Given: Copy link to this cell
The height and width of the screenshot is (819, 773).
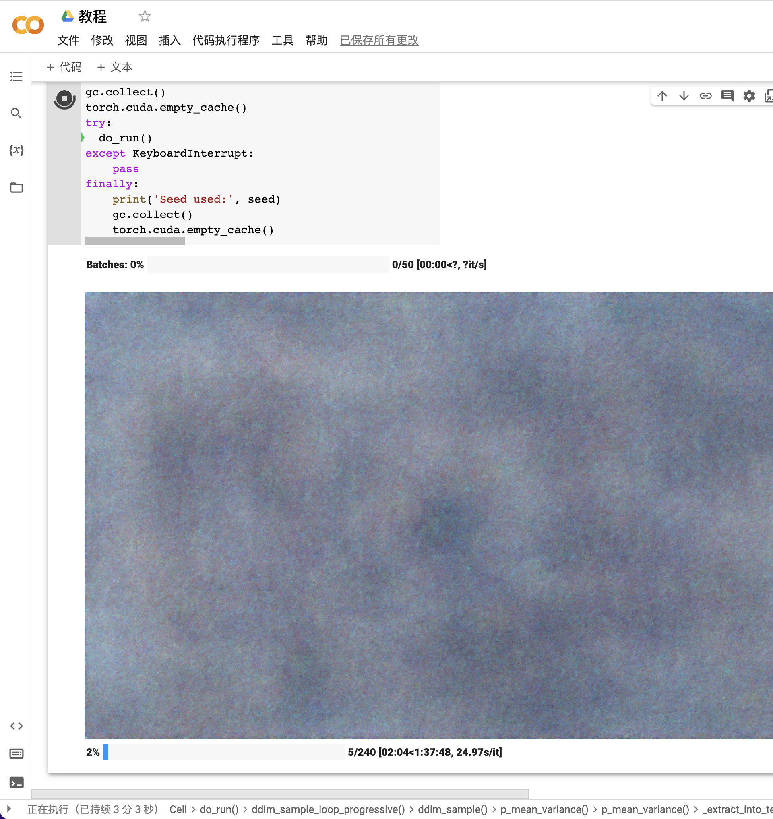Looking at the screenshot, I should coord(705,96).
